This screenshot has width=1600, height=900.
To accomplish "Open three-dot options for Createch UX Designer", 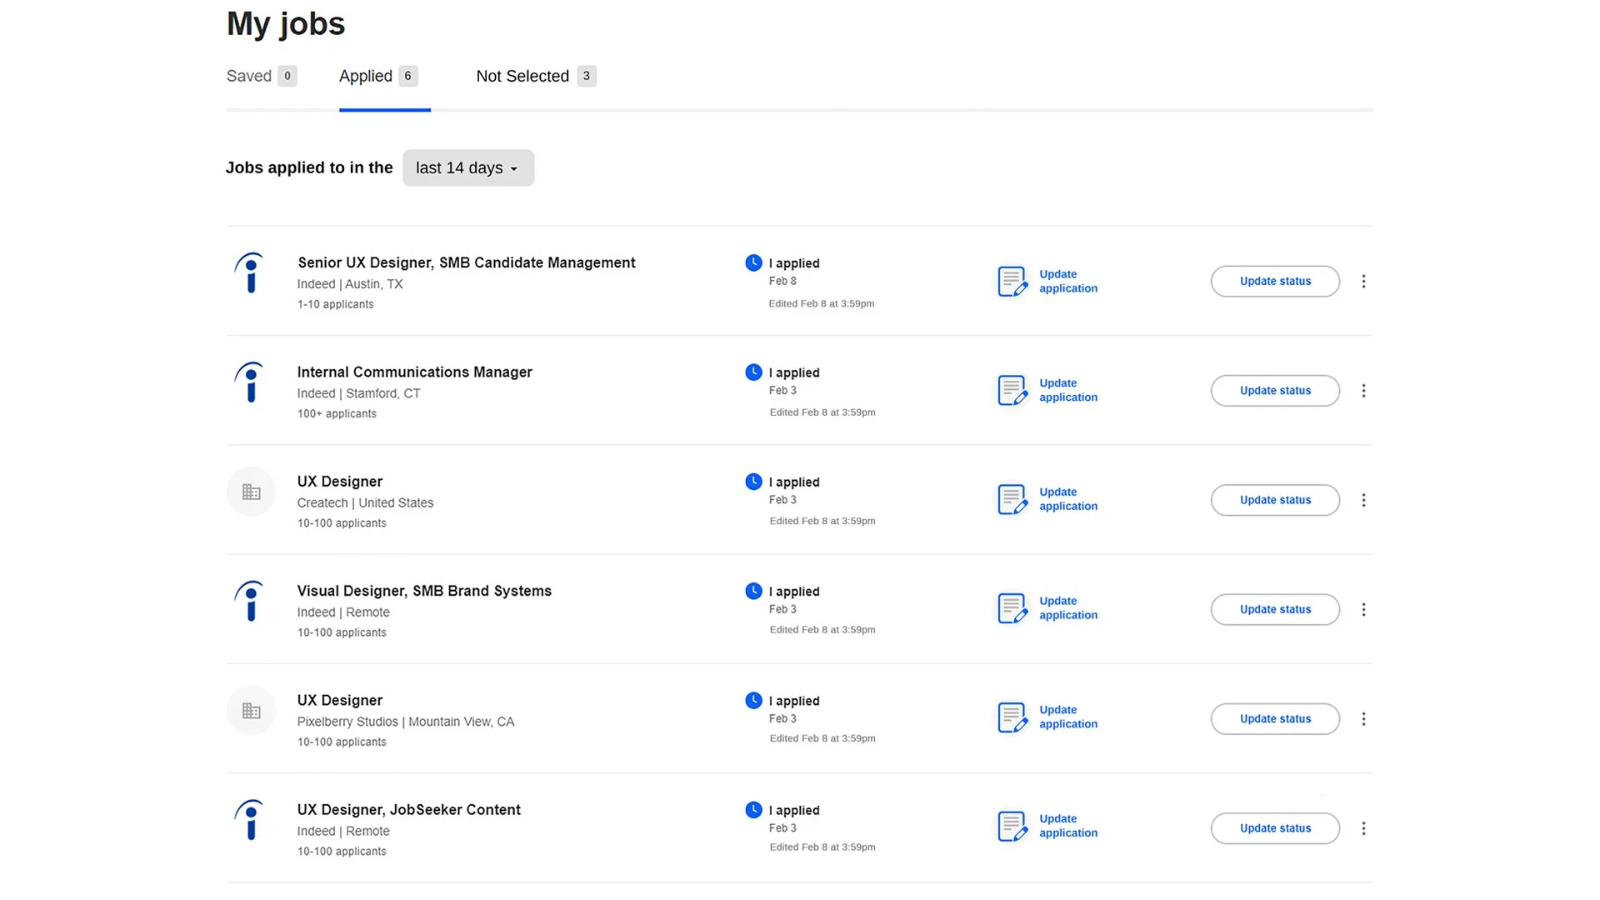I will tap(1363, 500).
